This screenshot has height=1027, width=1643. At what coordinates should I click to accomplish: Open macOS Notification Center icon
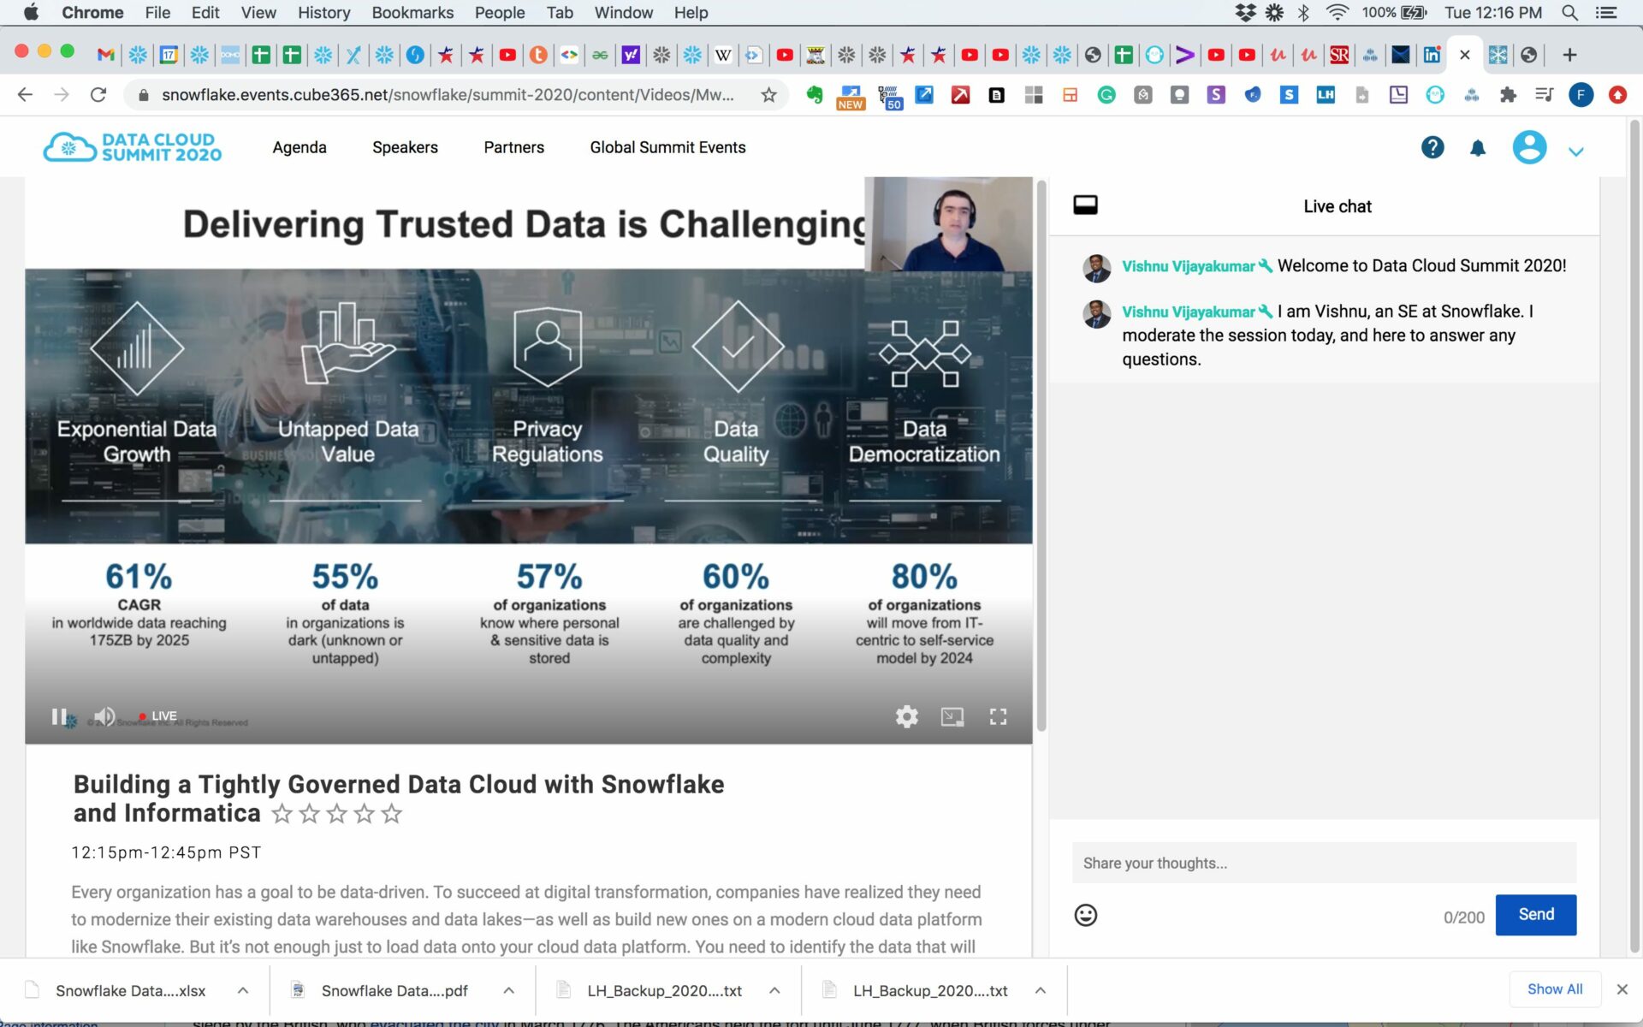click(1606, 13)
